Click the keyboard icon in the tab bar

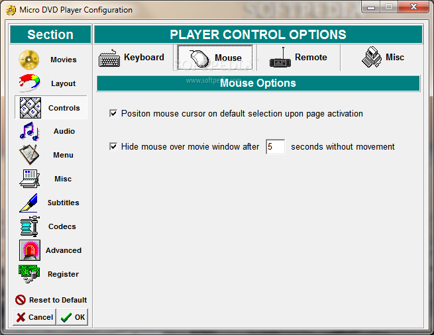click(109, 58)
